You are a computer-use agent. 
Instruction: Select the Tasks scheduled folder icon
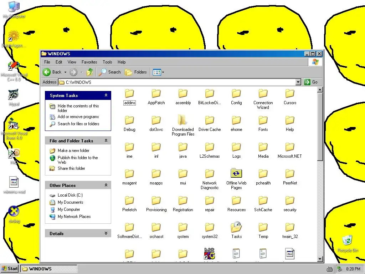coord(236,227)
